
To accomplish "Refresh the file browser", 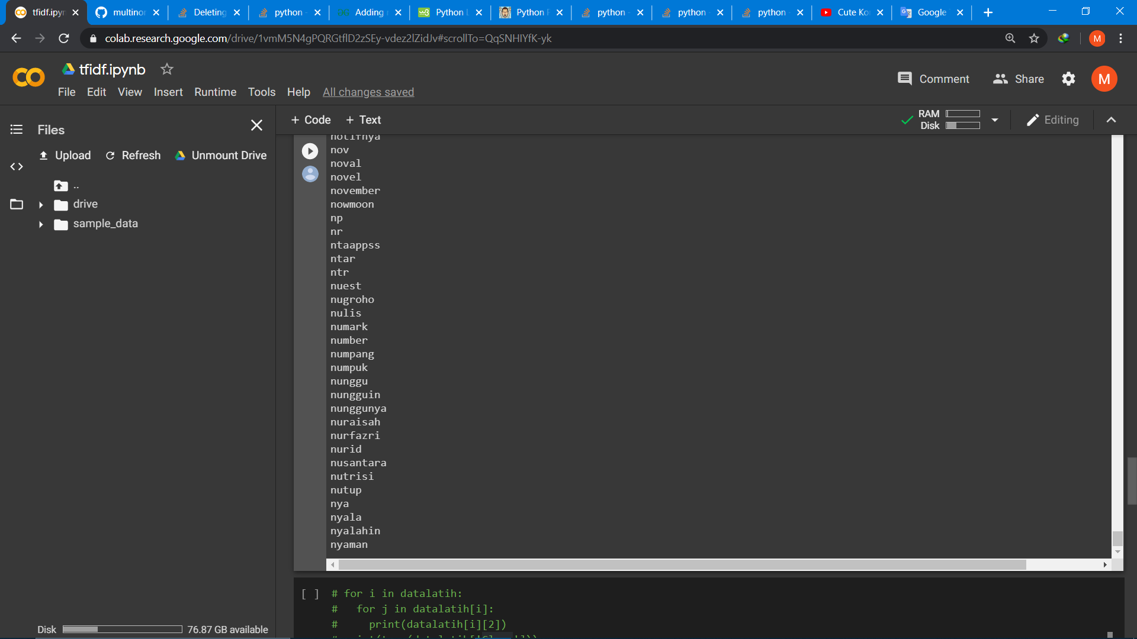I will click(x=133, y=155).
